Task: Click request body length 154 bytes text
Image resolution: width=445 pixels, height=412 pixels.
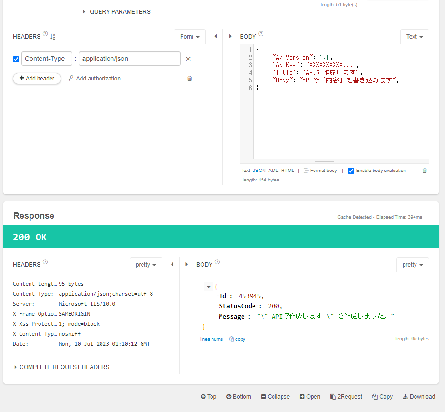Action: (261, 180)
